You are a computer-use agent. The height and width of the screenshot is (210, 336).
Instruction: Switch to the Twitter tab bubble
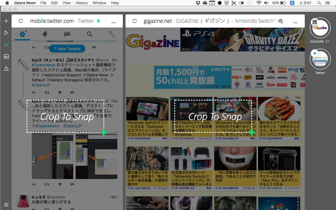click(x=320, y=59)
